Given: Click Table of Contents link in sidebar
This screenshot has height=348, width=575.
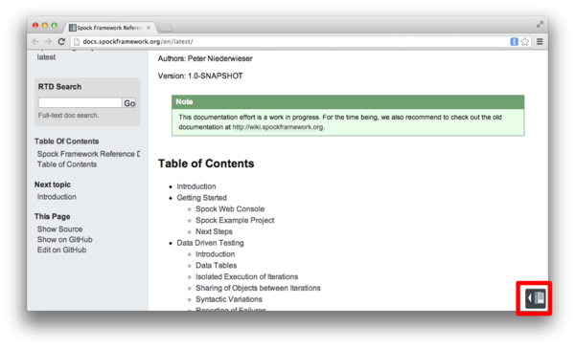Looking at the screenshot, I should 67,164.
